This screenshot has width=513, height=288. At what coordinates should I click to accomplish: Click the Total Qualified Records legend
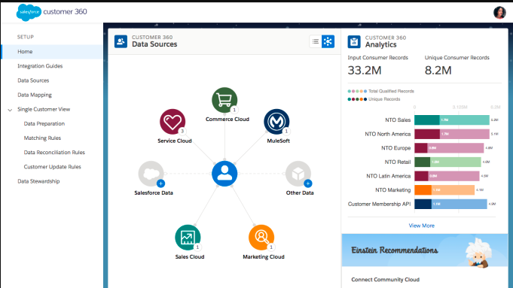tap(381, 91)
